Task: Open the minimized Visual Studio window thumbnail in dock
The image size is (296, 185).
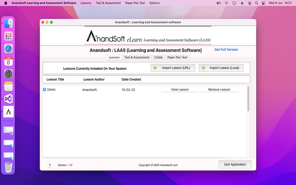Action: [x=8, y=130]
